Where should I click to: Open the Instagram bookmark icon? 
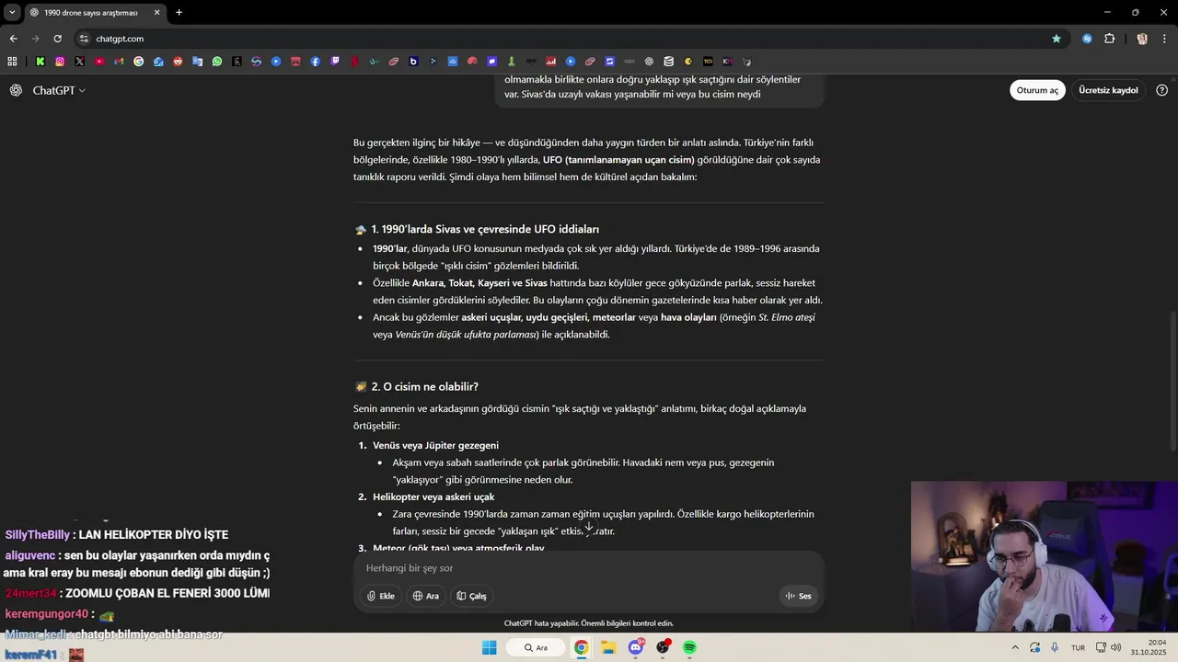[x=60, y=62]
